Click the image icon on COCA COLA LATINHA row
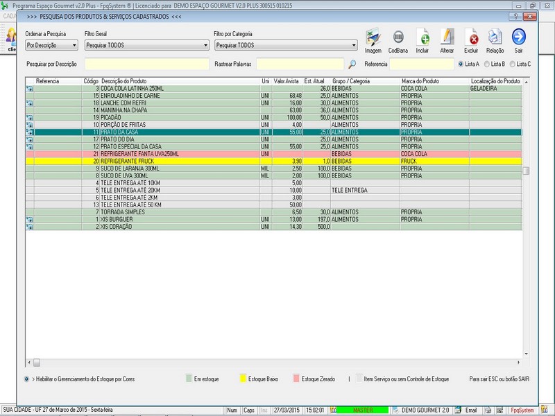Image resolution: width=555 pixels, height=416 pixels. pos(30,89)
